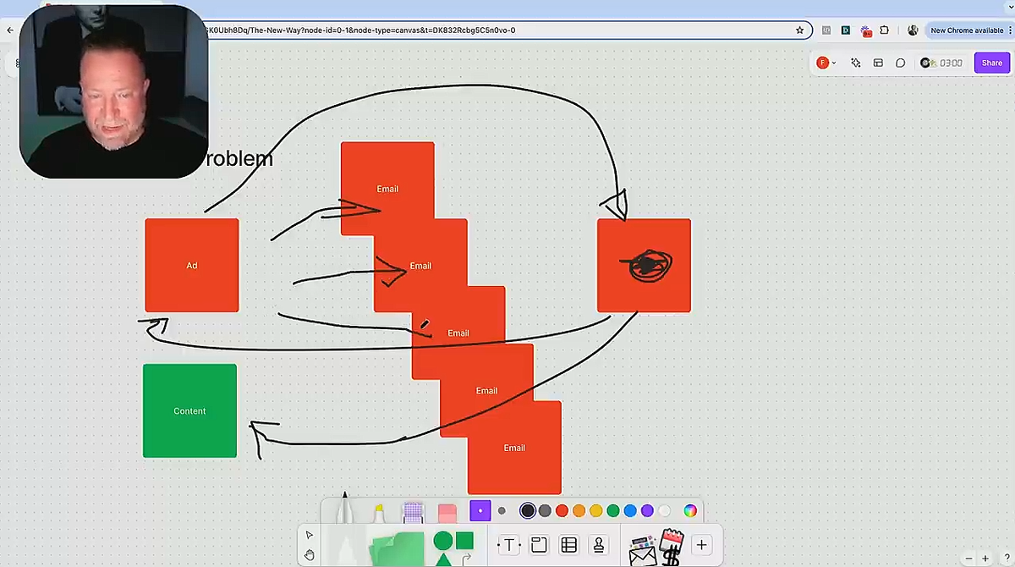Select the arrow move tool
The image size is (1015, 567).
click(x=309, y=535)
